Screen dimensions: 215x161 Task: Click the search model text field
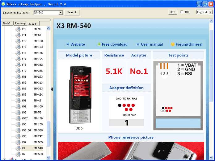tap(46, 13)
